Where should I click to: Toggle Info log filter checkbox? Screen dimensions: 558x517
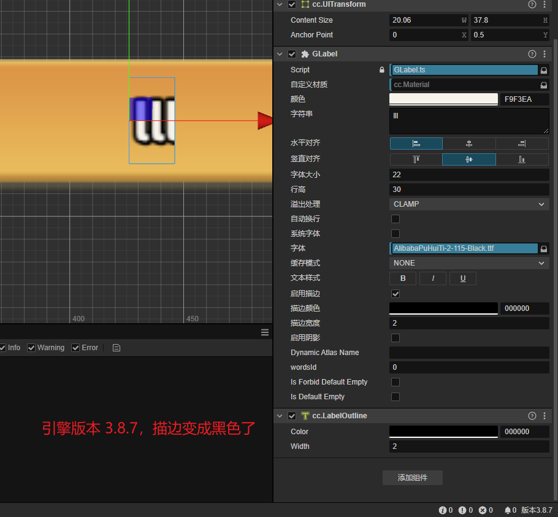click(x=2, y=348)
